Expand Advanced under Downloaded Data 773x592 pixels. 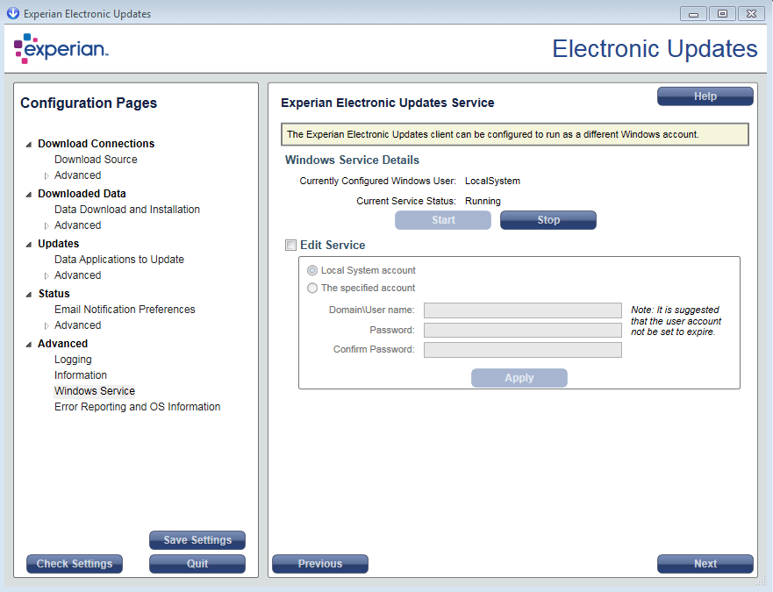[47, 226]
